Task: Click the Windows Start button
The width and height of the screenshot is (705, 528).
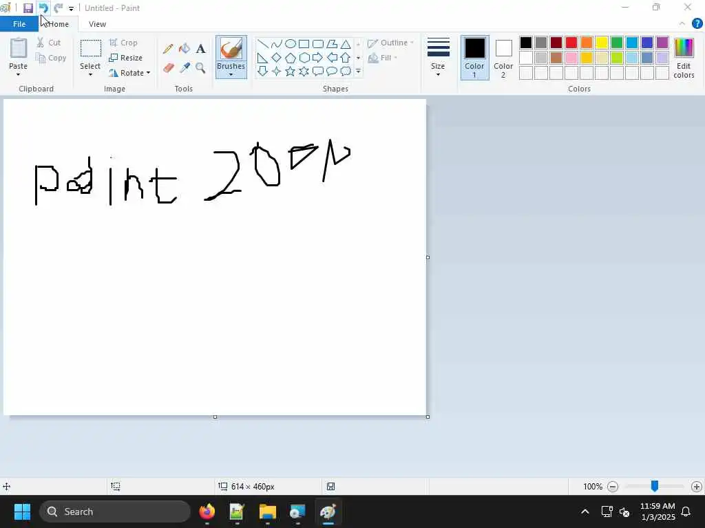Action: click(22, 511)
